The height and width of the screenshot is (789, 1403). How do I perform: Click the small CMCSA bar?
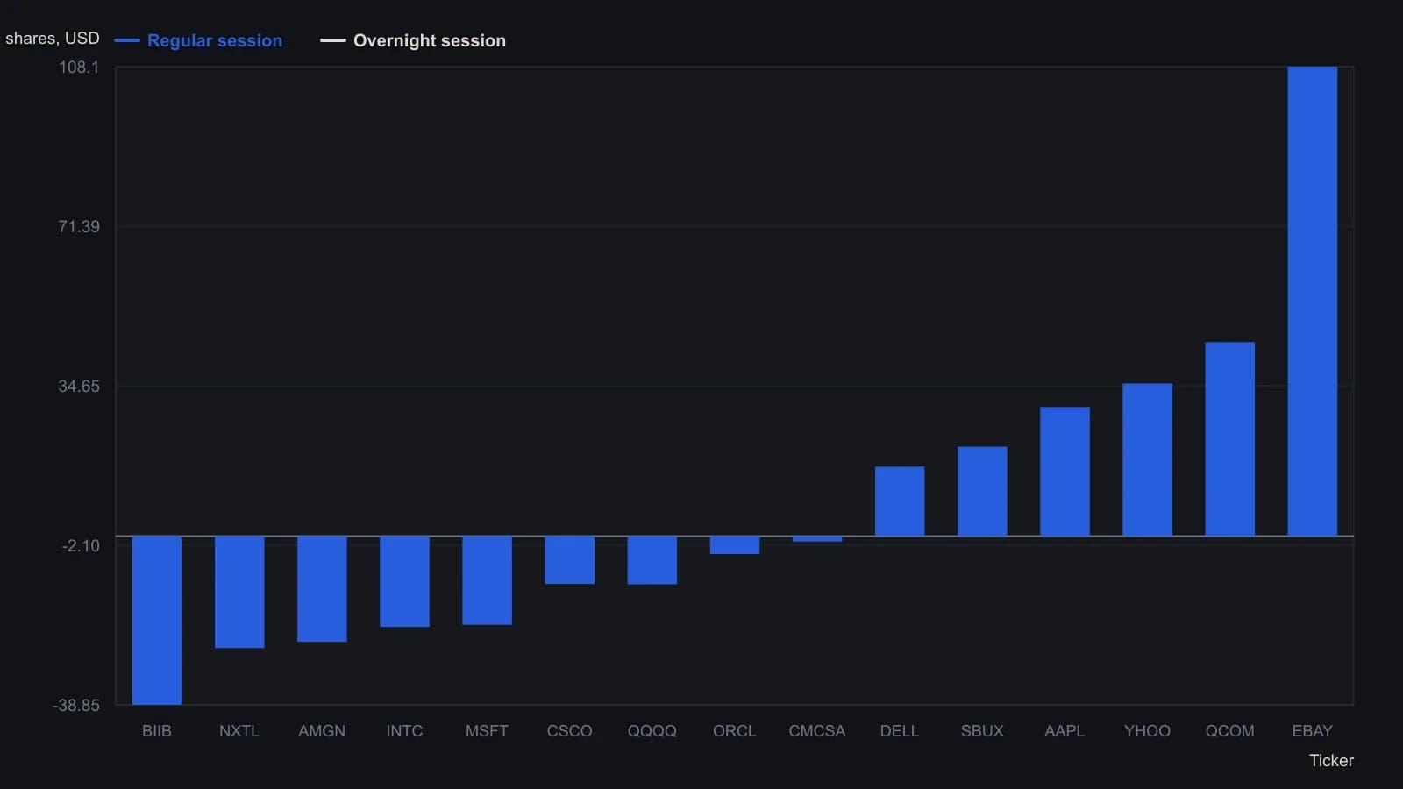click(817, 538)
